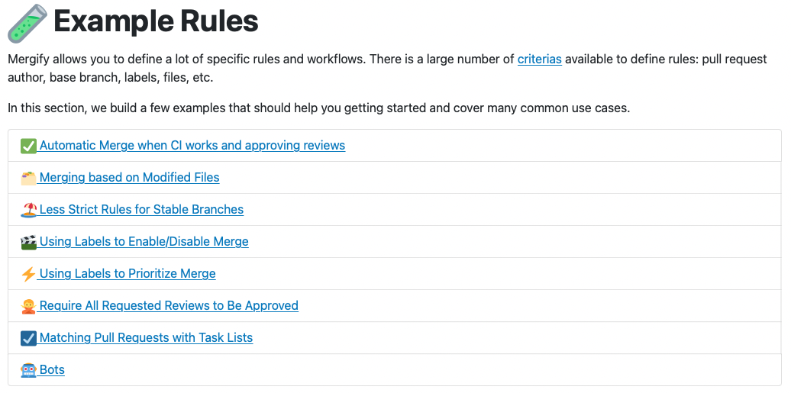
Task: Click the beach umbrella emoji before Less Strict Rules
Action: [29, 210]
